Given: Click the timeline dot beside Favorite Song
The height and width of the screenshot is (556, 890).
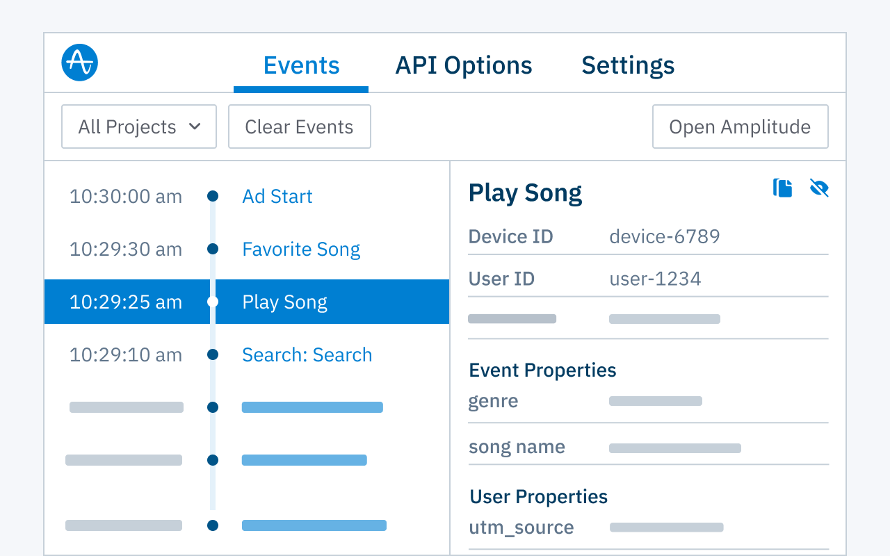Looking at the screenshot, I should click(x=213, y=249).
